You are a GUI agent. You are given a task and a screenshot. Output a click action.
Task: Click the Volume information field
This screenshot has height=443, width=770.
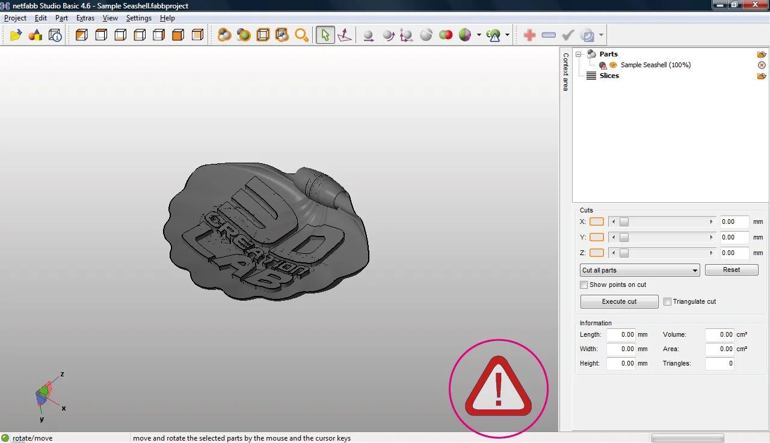pos(719,334)
